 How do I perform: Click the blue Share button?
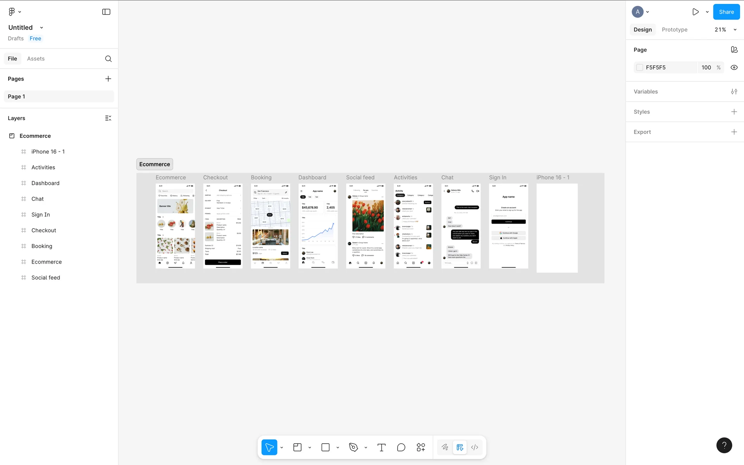click(x=726, y=12)
